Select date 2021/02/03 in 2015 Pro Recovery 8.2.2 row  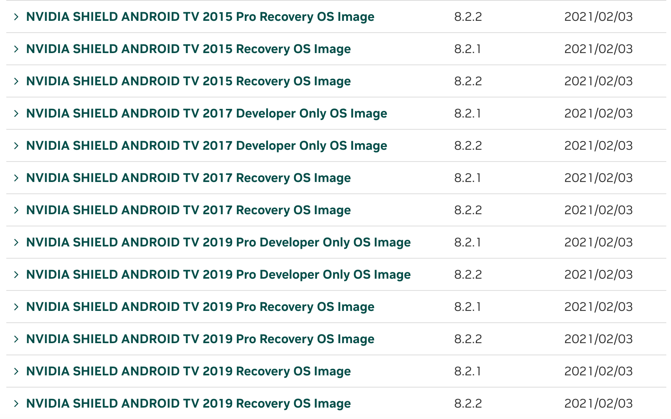click(599, 17)
